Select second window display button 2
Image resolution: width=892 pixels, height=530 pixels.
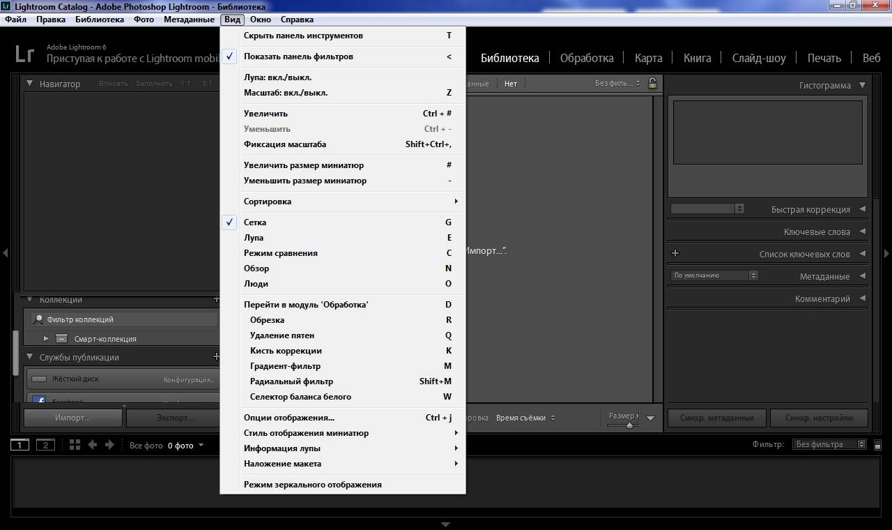(x=45, y=445)
